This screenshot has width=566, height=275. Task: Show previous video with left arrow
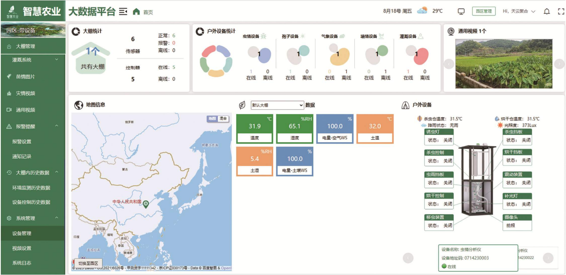[x=449, y=63]
